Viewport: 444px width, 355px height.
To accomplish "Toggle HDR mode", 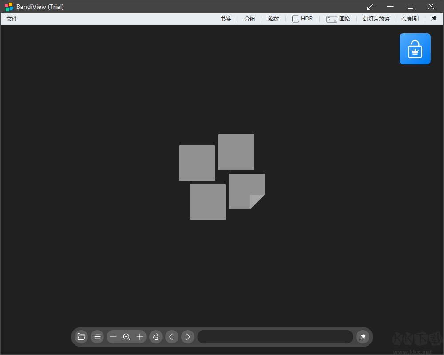I will coord(302,19).
